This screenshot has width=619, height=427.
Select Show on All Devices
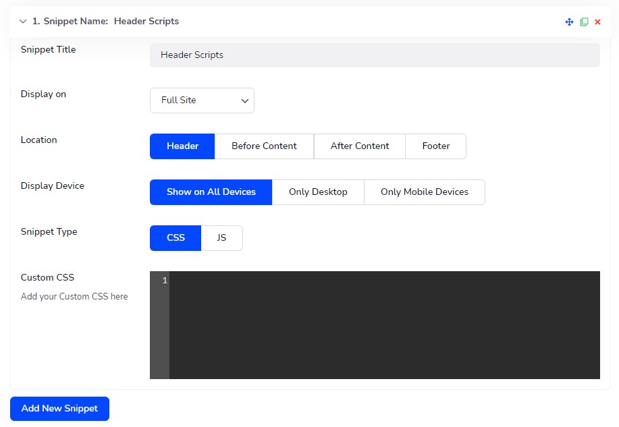pyautogui.click(x=210, y=192)
